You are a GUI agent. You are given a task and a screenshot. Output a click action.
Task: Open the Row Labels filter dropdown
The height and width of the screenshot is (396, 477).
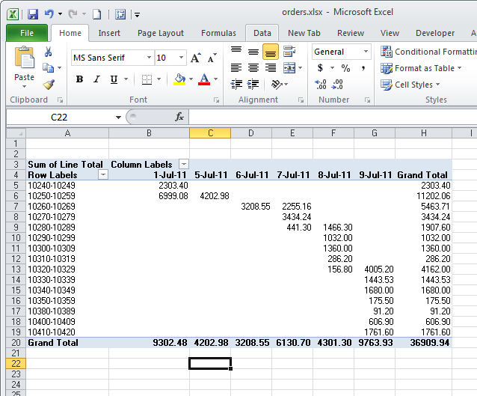coord(103,174)
